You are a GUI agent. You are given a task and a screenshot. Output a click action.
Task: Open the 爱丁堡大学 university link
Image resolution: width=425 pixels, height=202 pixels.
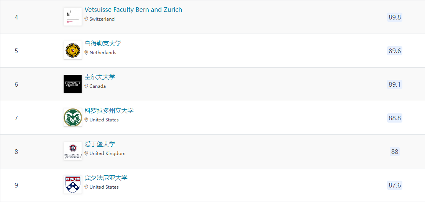(x=100, y=144)
